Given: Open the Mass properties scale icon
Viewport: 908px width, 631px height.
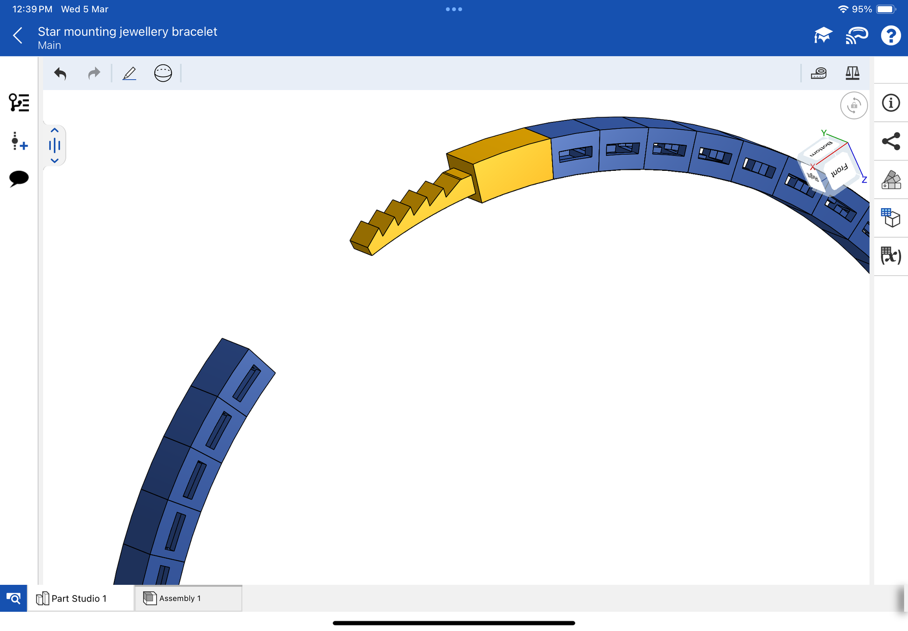Looking at the screenshot, I should pyautogui.click(x=852, y=73).
